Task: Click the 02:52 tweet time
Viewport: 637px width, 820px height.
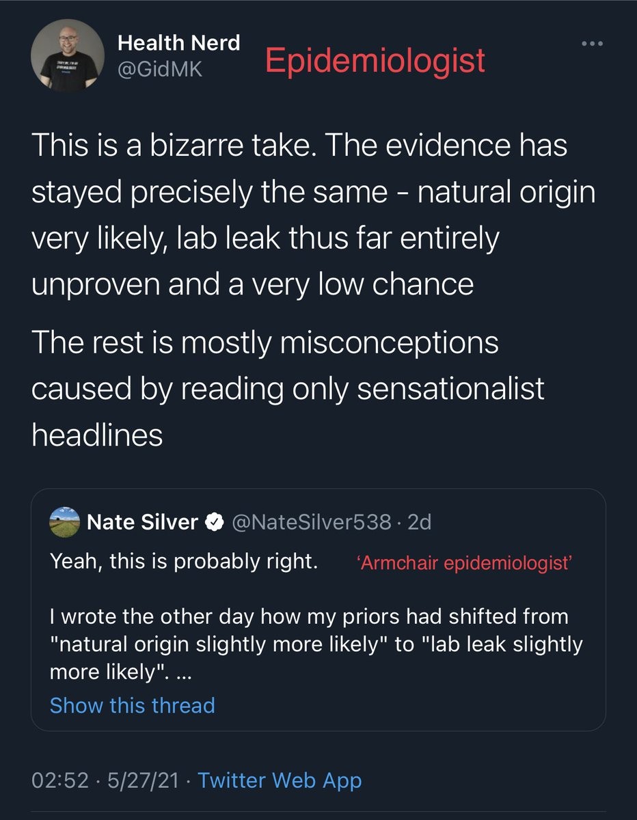Action: tap(60, 780)
